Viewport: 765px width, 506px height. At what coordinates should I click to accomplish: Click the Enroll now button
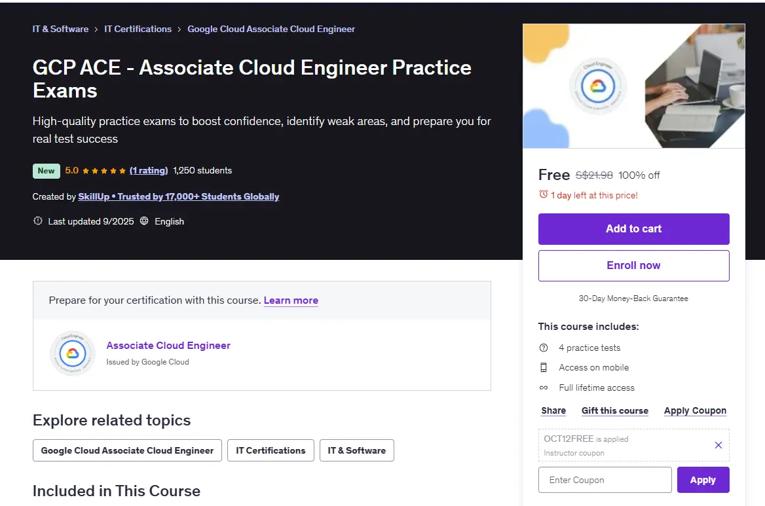point(634,266)
